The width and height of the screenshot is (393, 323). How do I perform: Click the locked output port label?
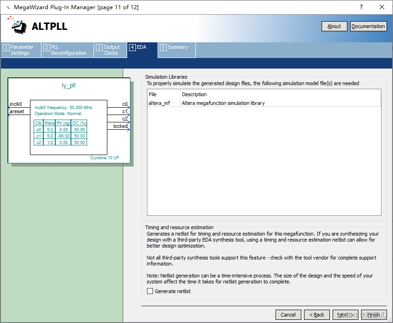pos(120,126)
